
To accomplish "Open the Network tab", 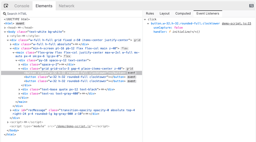I will 66,6.
